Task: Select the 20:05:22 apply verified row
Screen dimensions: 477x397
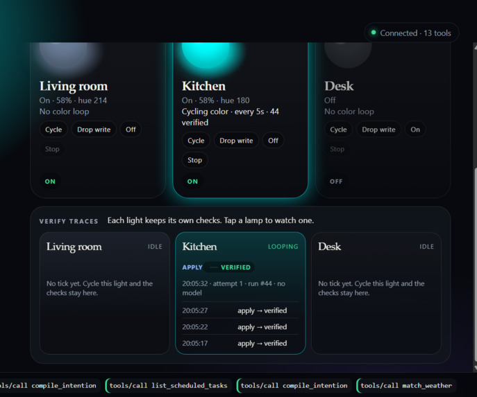Action: pyautogui.click(x=240, y=327)
